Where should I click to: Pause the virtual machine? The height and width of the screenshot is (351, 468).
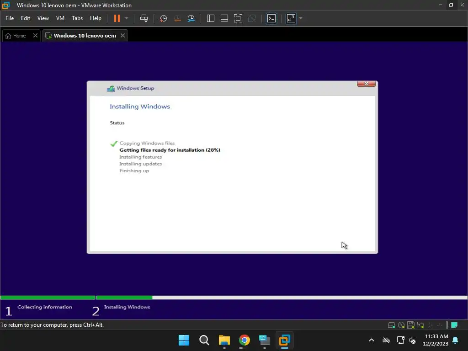pos(117,18)
